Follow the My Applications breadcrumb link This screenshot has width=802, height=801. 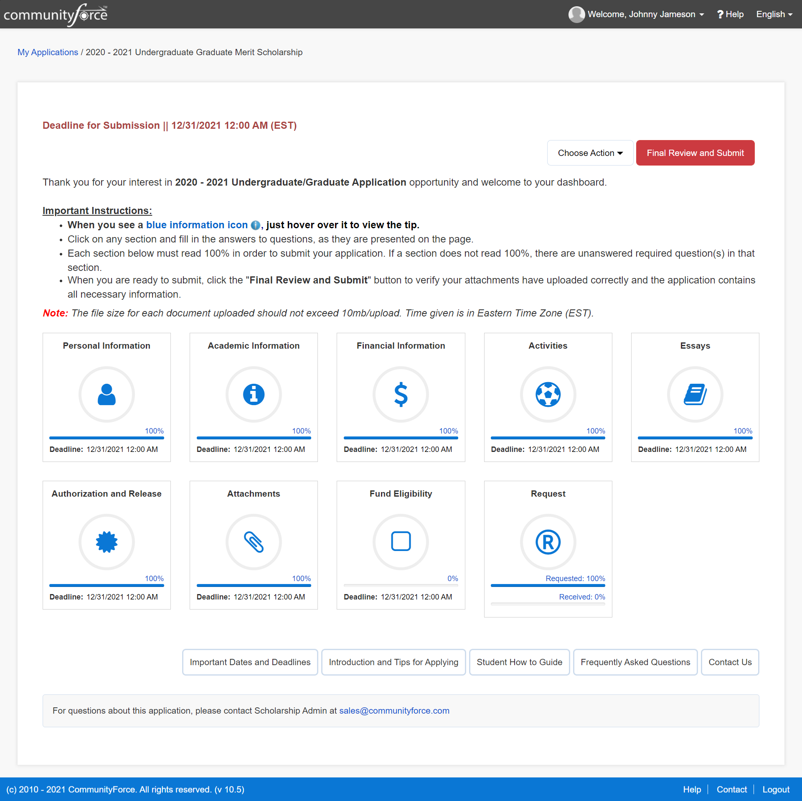(x=48, y=52)
